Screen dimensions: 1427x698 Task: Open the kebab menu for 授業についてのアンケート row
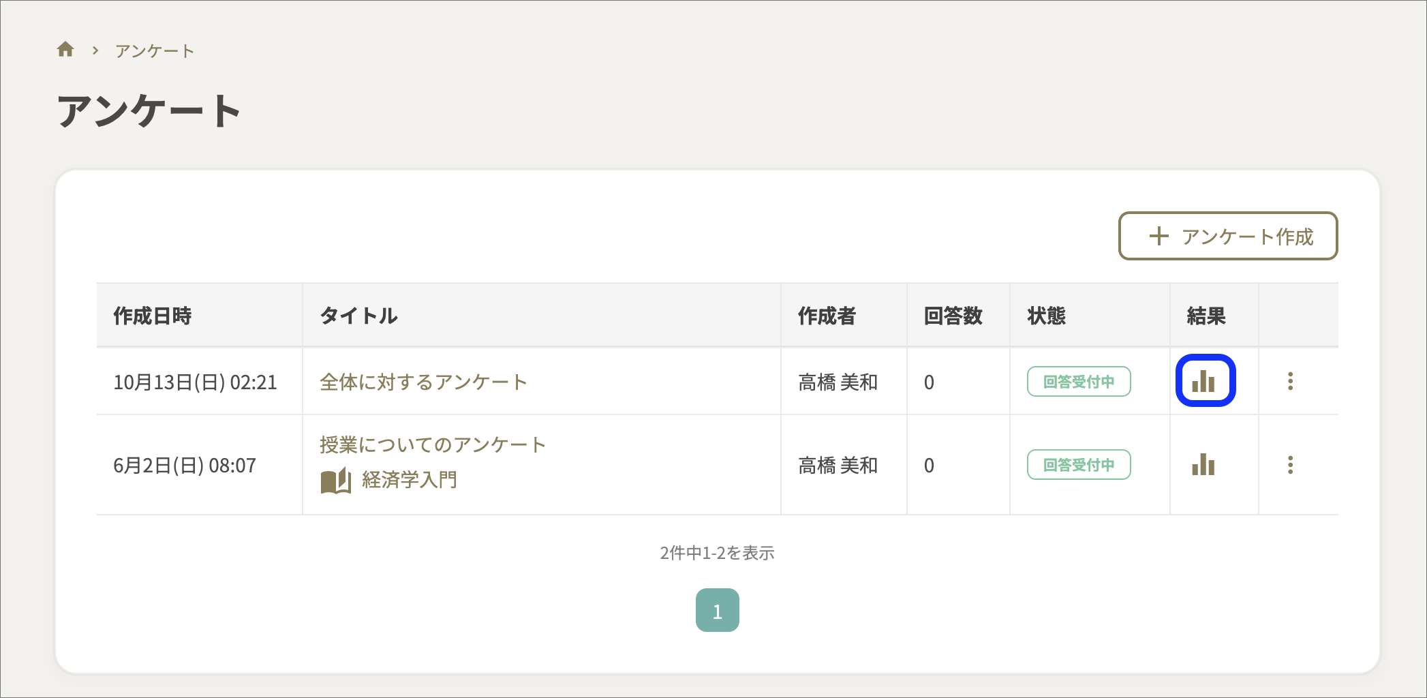(1291, 465)
